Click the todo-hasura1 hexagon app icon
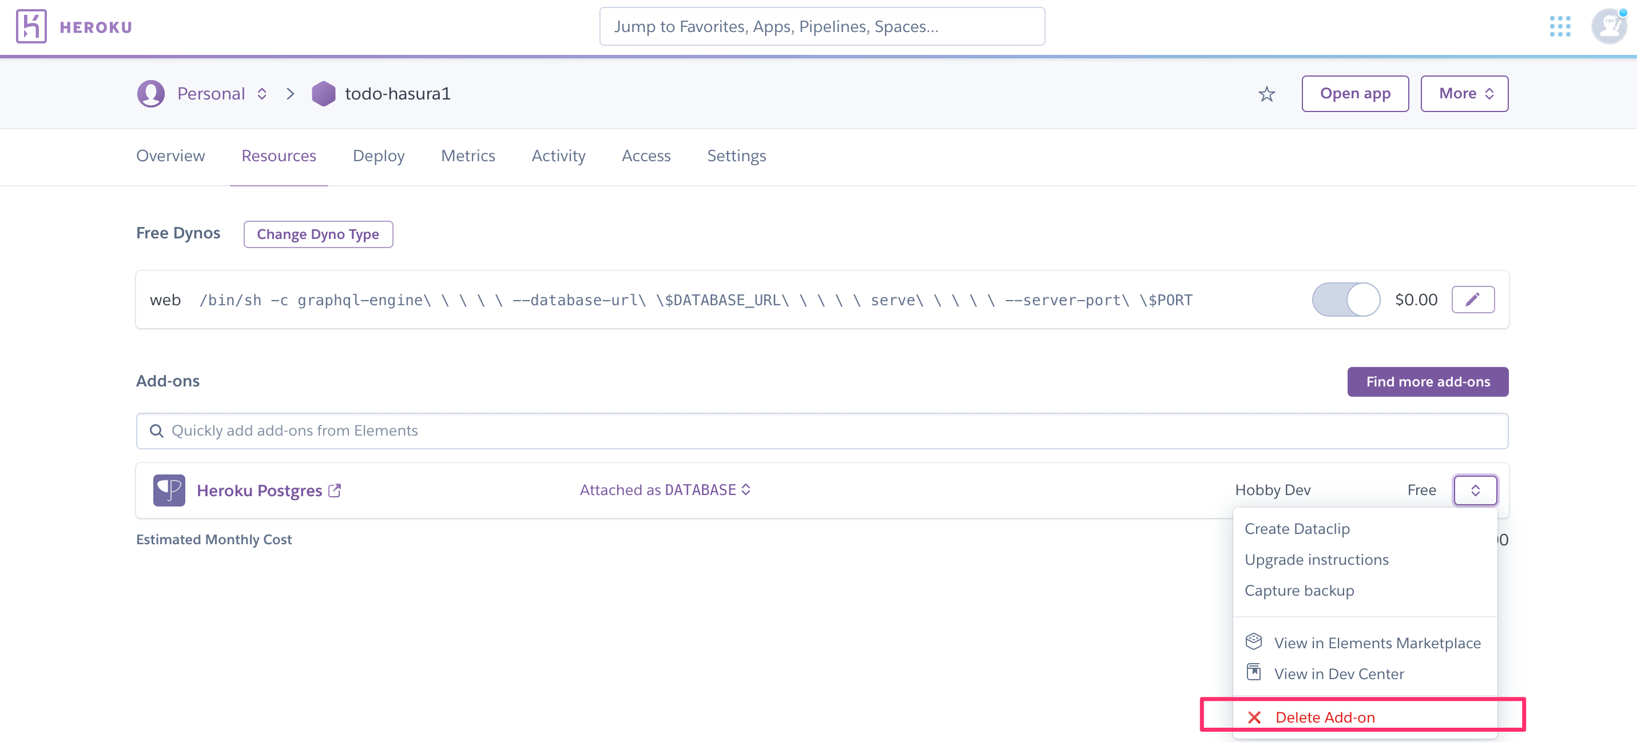This screenshot has width=1637, height=742. [324, 94]
